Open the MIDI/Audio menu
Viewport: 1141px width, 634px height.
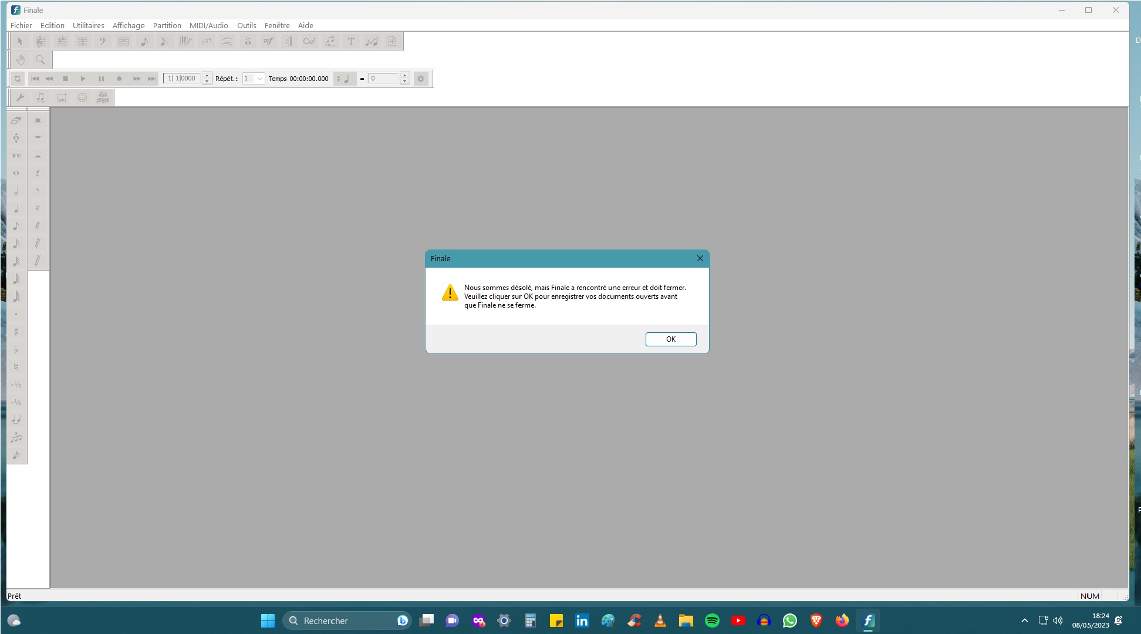(x=208, y=26)
